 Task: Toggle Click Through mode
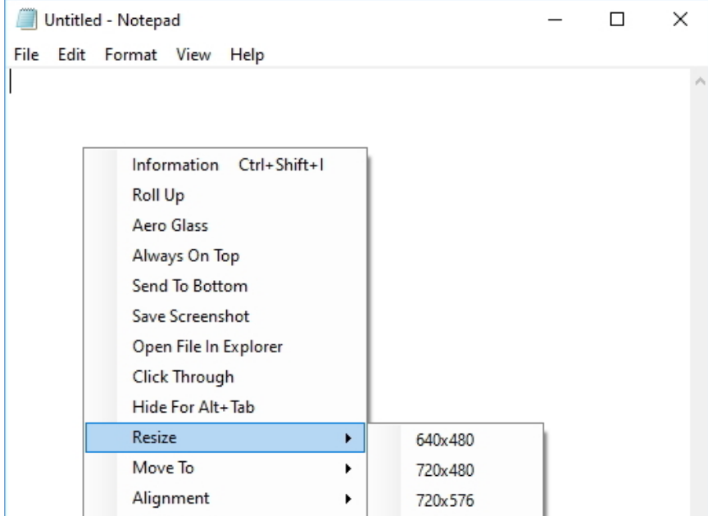pos(183,378)
